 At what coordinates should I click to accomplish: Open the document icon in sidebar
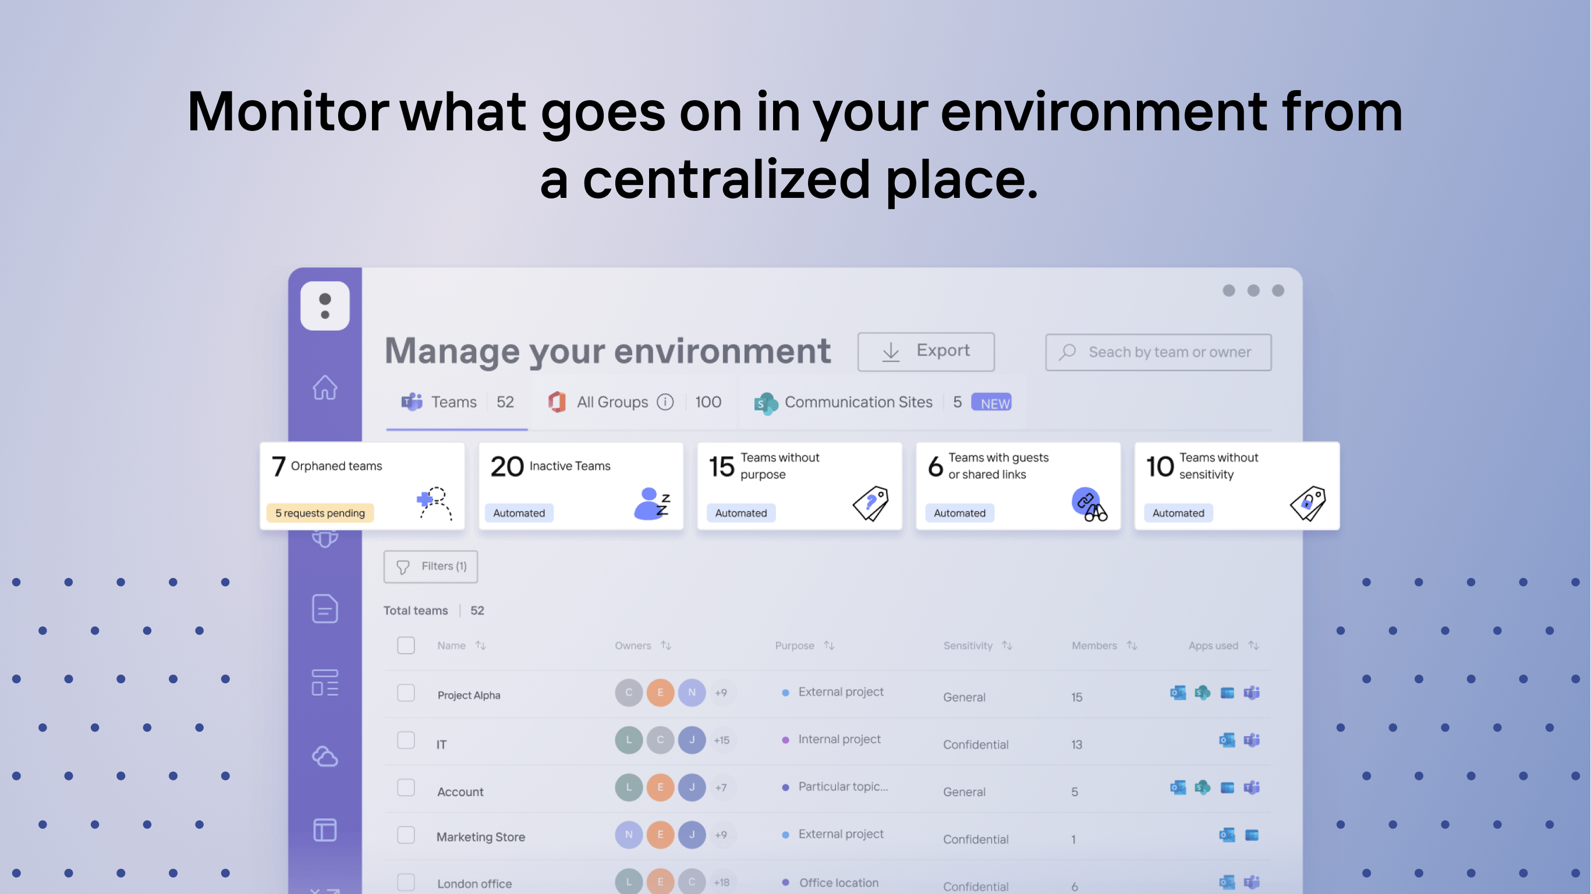(324, 609)
